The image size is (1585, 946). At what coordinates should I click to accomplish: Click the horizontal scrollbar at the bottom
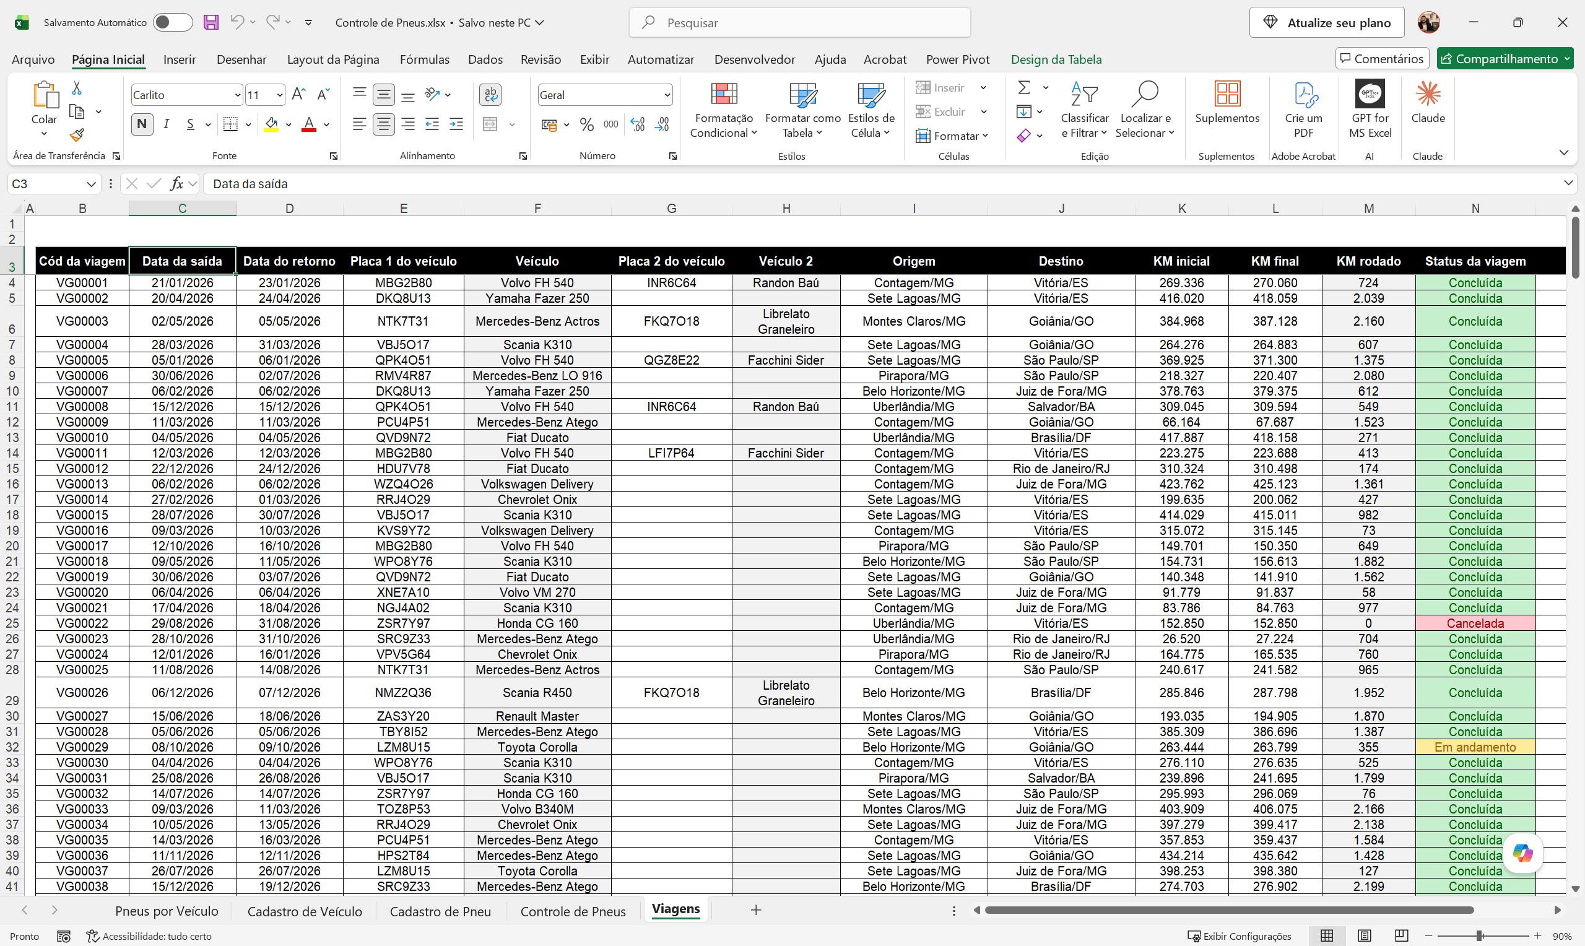click(x=1230, y=909)
